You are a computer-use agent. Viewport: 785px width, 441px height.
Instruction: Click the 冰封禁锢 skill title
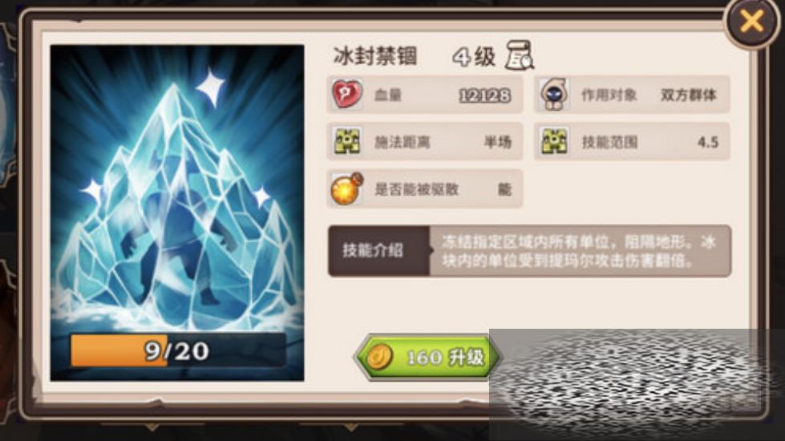point(375,55)
